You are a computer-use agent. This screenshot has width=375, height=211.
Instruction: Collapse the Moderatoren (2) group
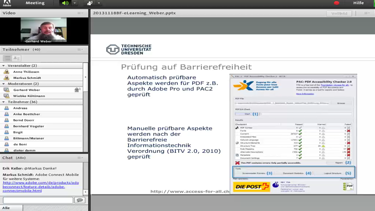(4, 84)
